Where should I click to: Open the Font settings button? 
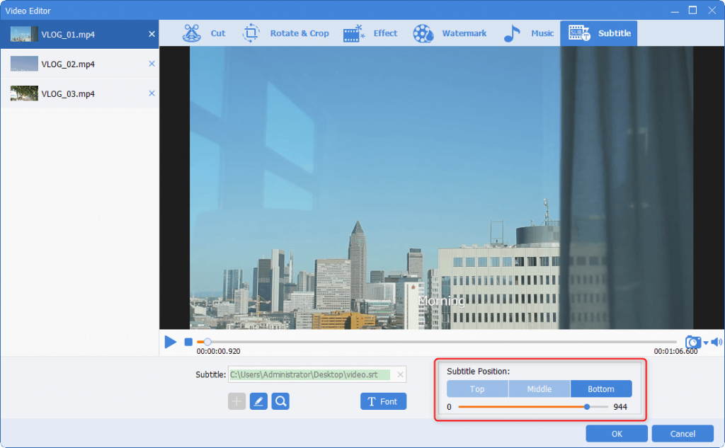[x=383, y=401]
